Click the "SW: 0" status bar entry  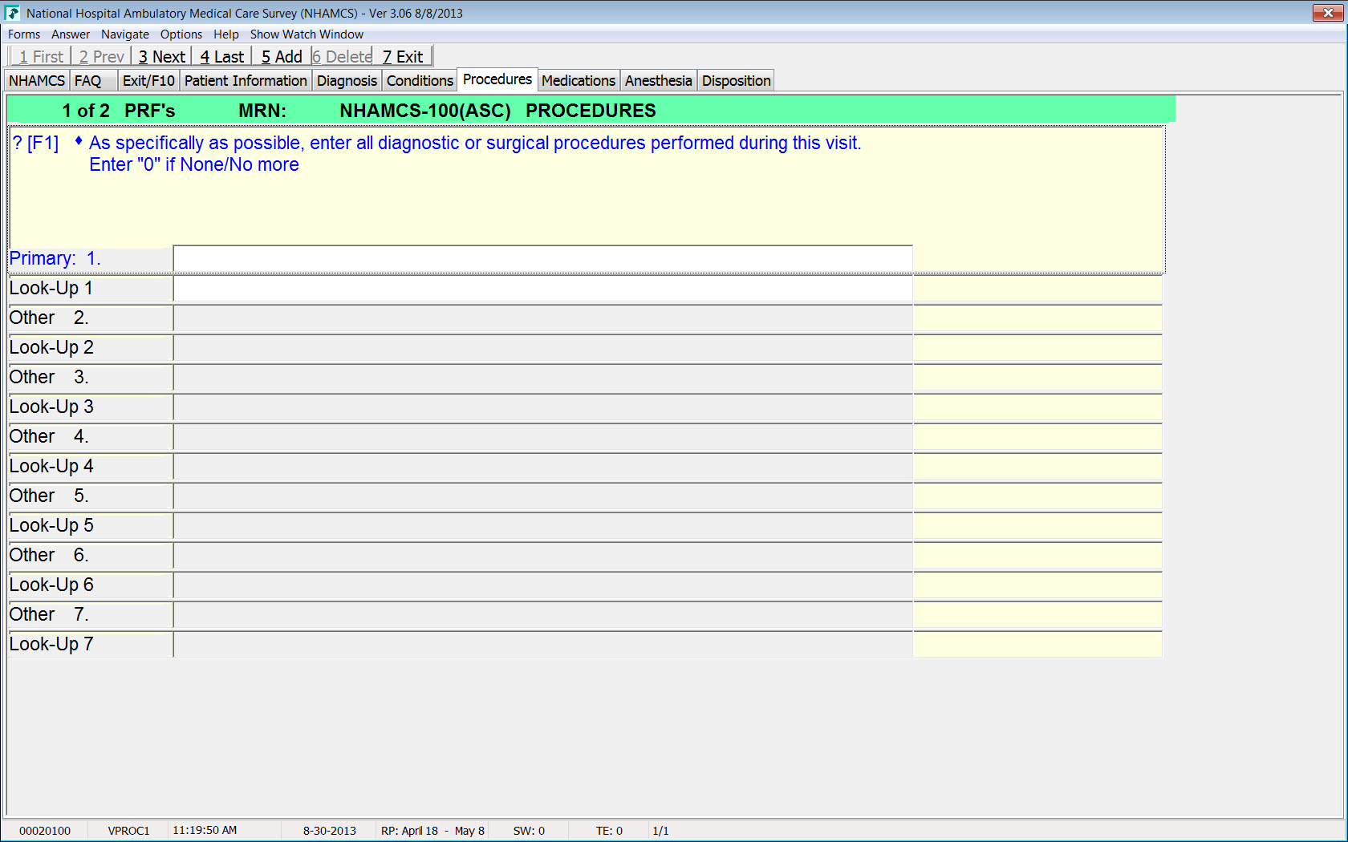coord(529,831)
